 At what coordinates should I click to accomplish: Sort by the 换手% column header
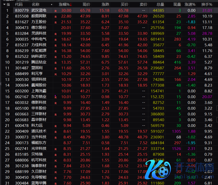pos(207,4)
